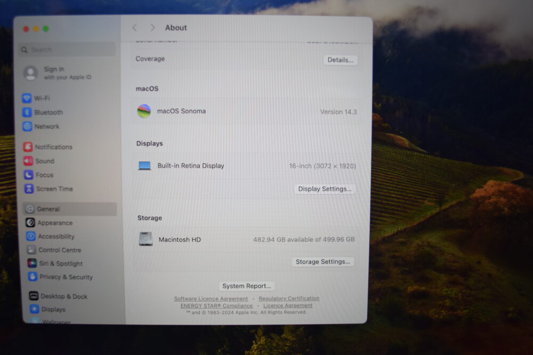Click the Bluetooth sidebar icon
This screenshot has width=533, height=355.
27,112
